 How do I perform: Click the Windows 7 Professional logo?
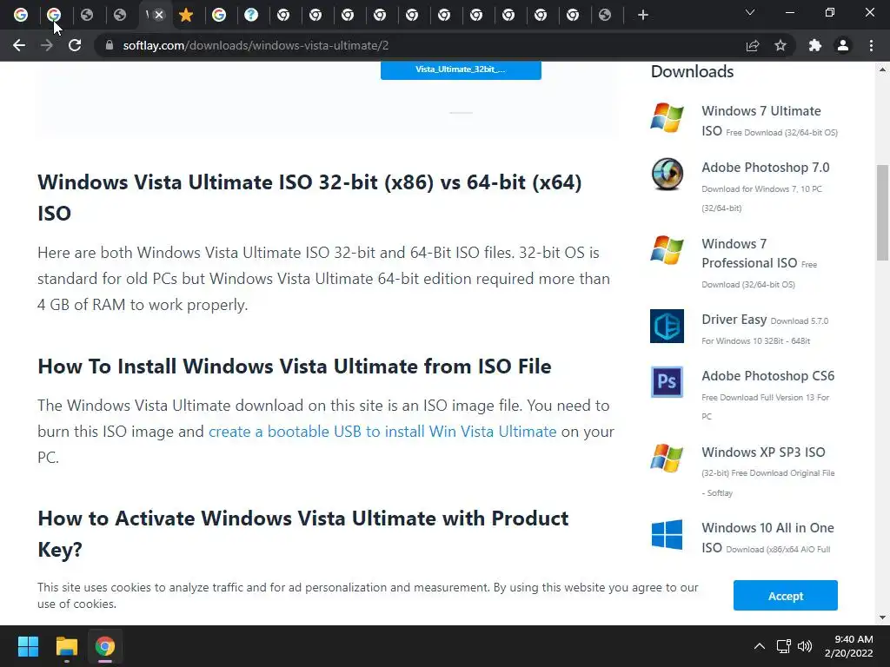click(x=667, y=250)
